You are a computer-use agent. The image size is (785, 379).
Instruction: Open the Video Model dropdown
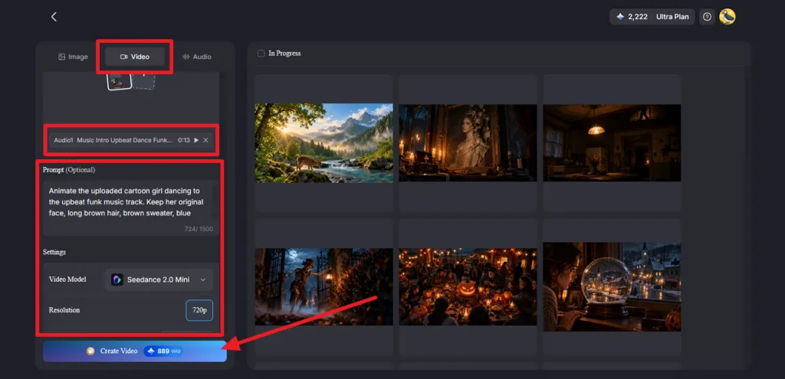pyautogui.click(x=159, y=279)
